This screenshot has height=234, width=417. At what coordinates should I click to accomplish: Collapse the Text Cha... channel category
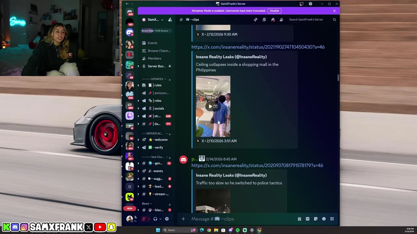[x=154, y=157]
